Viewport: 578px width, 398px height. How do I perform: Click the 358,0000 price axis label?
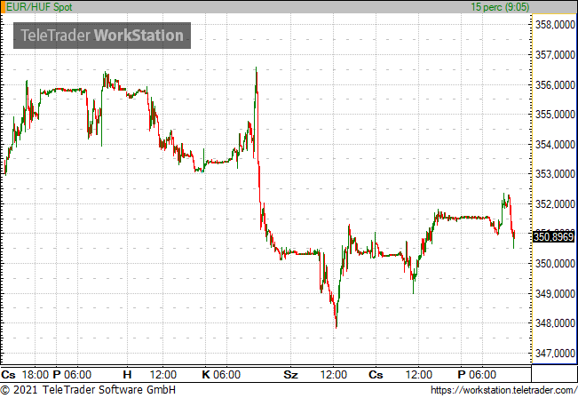coord(555,25)
